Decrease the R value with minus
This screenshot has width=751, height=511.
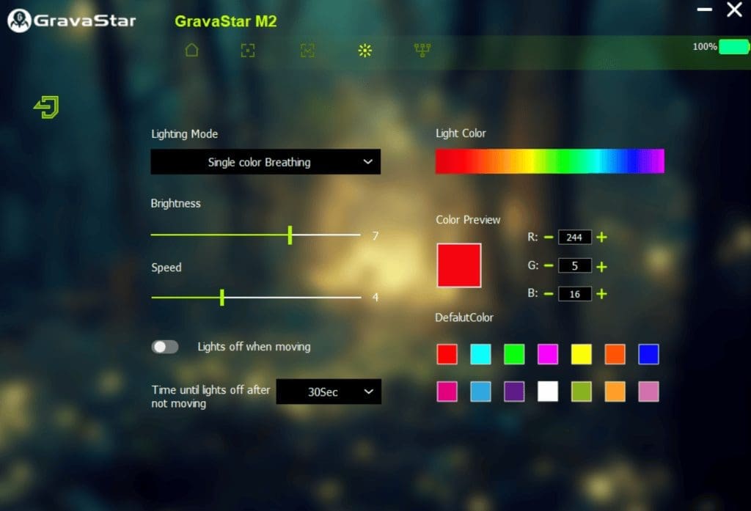coord(549,237)
